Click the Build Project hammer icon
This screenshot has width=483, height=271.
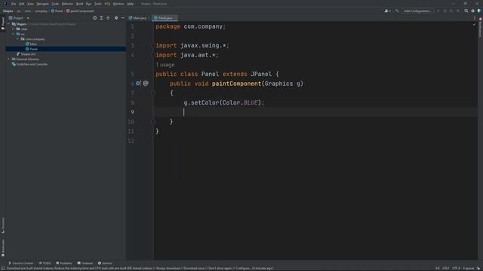(397, 11)
